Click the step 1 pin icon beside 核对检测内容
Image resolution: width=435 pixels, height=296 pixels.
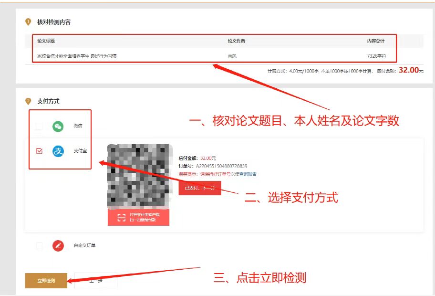[x=28, y=22]
